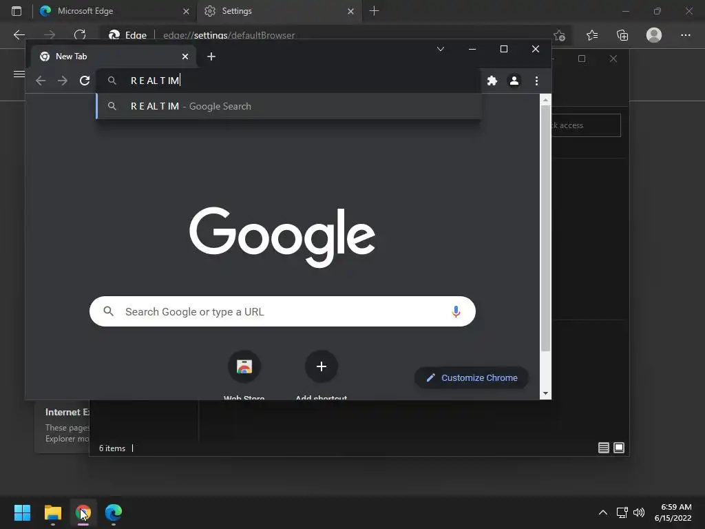Select the R E AL T IM Google Search suggestion
Screen dimensions: 705x529
(288, 106)
